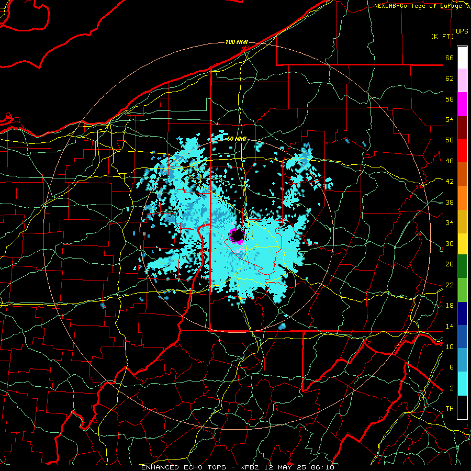This screenshot has width=471, height=471.
Task: Click the navy 22 K FT legend swatch
Action: coord(462,313)
